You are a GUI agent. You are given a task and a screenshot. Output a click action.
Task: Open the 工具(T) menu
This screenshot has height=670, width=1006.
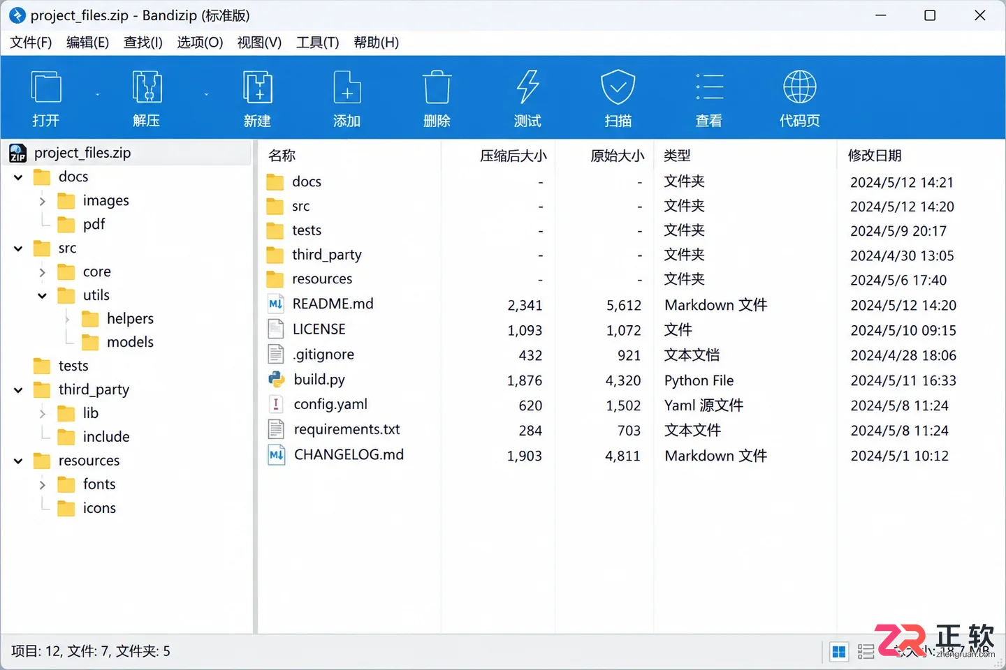(317, 43)
